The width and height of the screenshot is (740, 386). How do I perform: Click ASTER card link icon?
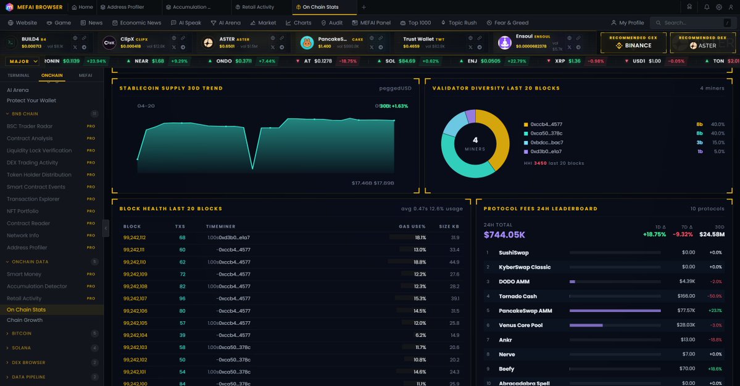coord(282,38)
